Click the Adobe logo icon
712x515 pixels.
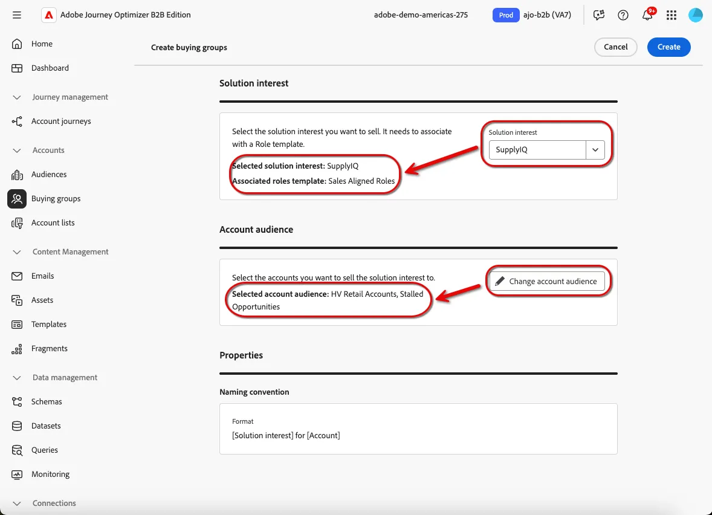[48, 15]
